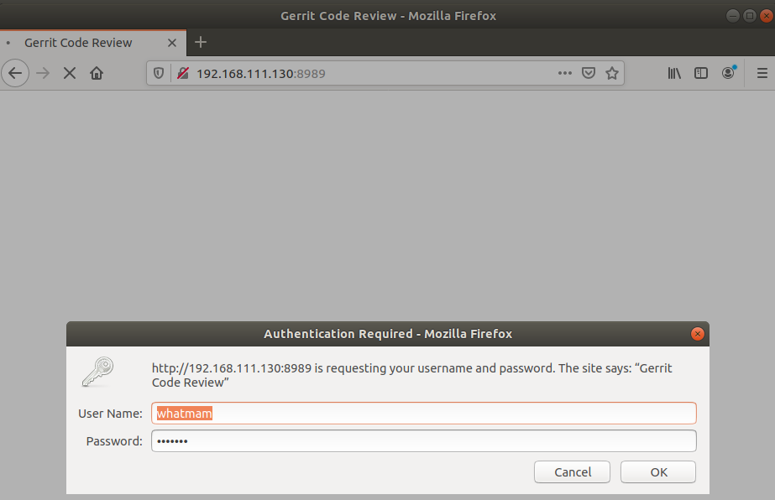Image resolution: width=775 pixels, height=500 pixels.
Task: Open the Firefox home page
Action: (x=97, y=73)
